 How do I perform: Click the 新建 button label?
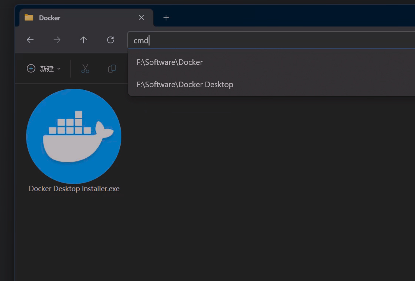tap(47, 69)
